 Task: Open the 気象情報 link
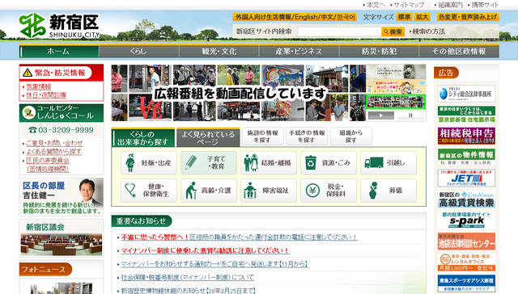point(39,86)
